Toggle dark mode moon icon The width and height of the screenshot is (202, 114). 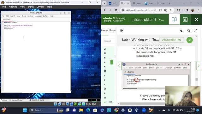181,31
